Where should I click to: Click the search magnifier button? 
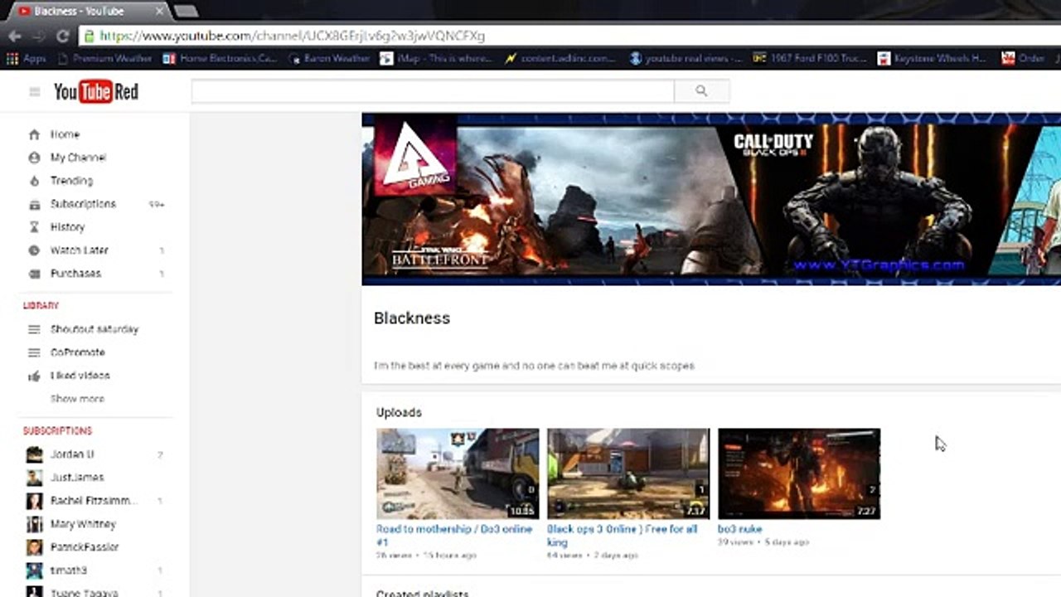click(x=701, y=91)
